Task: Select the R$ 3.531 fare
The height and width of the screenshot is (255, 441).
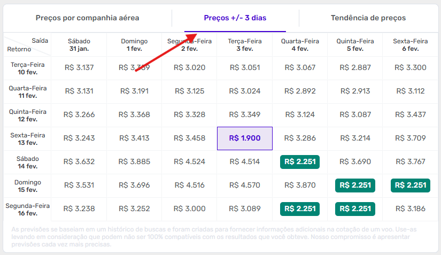Action: [x=79, y=186]
